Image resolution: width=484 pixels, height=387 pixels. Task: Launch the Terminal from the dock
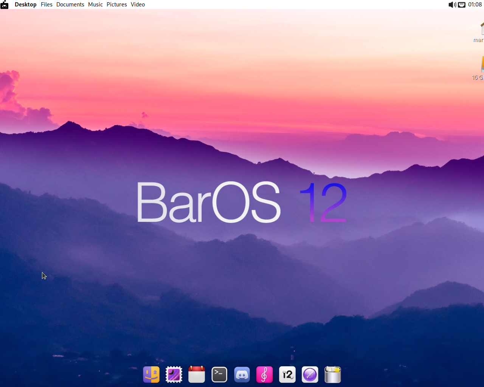[219, 375]
